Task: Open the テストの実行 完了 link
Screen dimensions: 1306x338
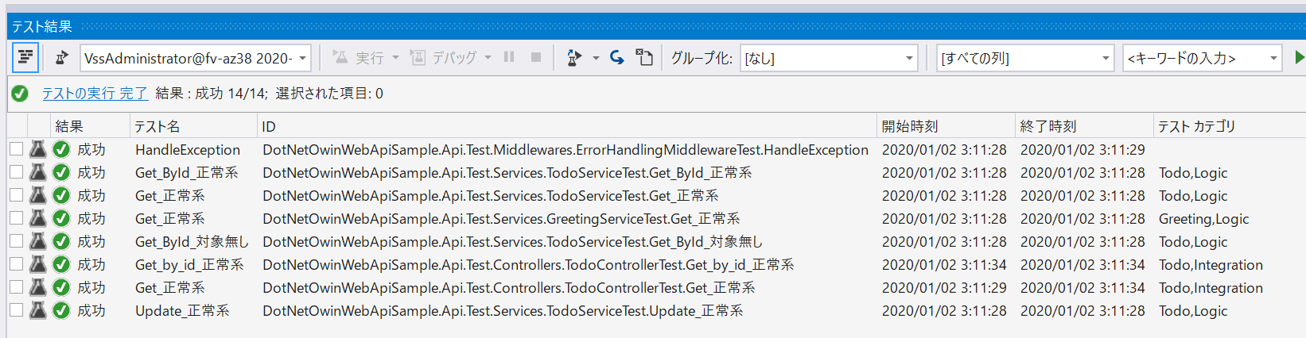Action: (x=95, y=94)
